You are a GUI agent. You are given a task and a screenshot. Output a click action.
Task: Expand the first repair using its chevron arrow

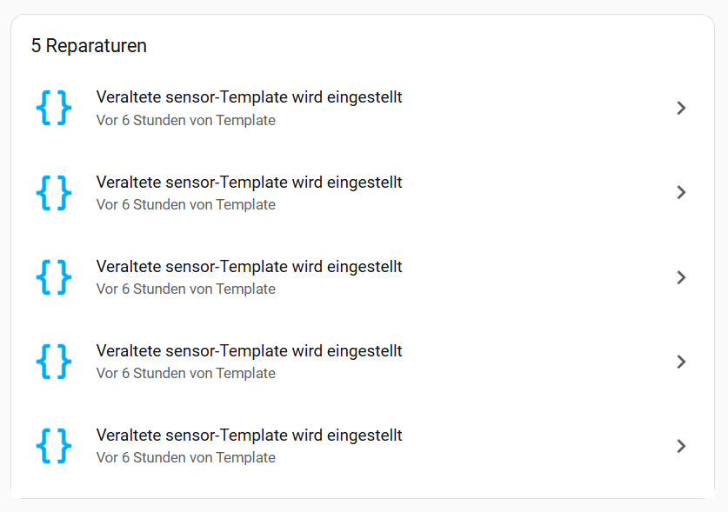pos(681,108)
